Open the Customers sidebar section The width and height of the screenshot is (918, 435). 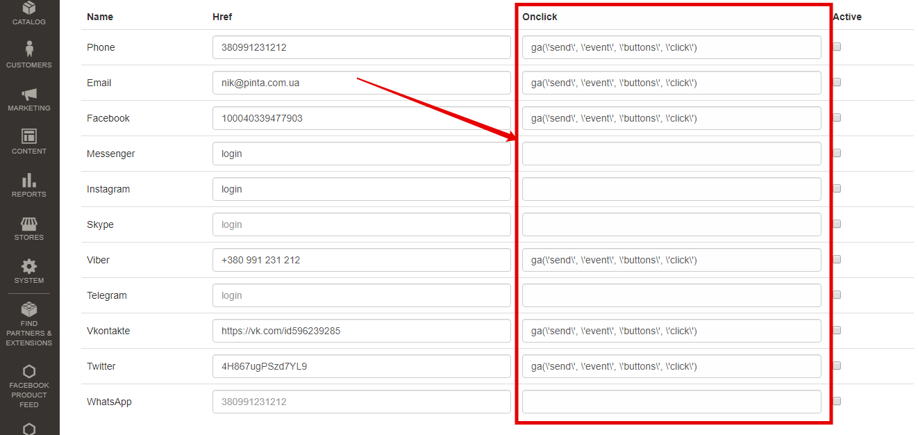(x=29, y=54)
